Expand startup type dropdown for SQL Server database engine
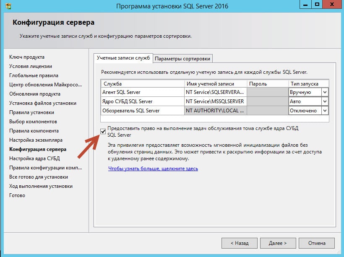The width and height of the screenshot is (344, 257). 325,101
